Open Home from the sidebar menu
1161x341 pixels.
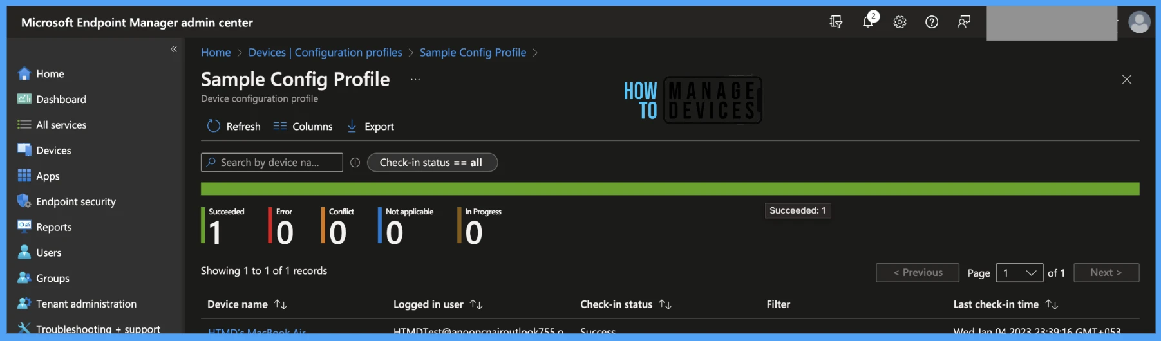click(50, 74)
